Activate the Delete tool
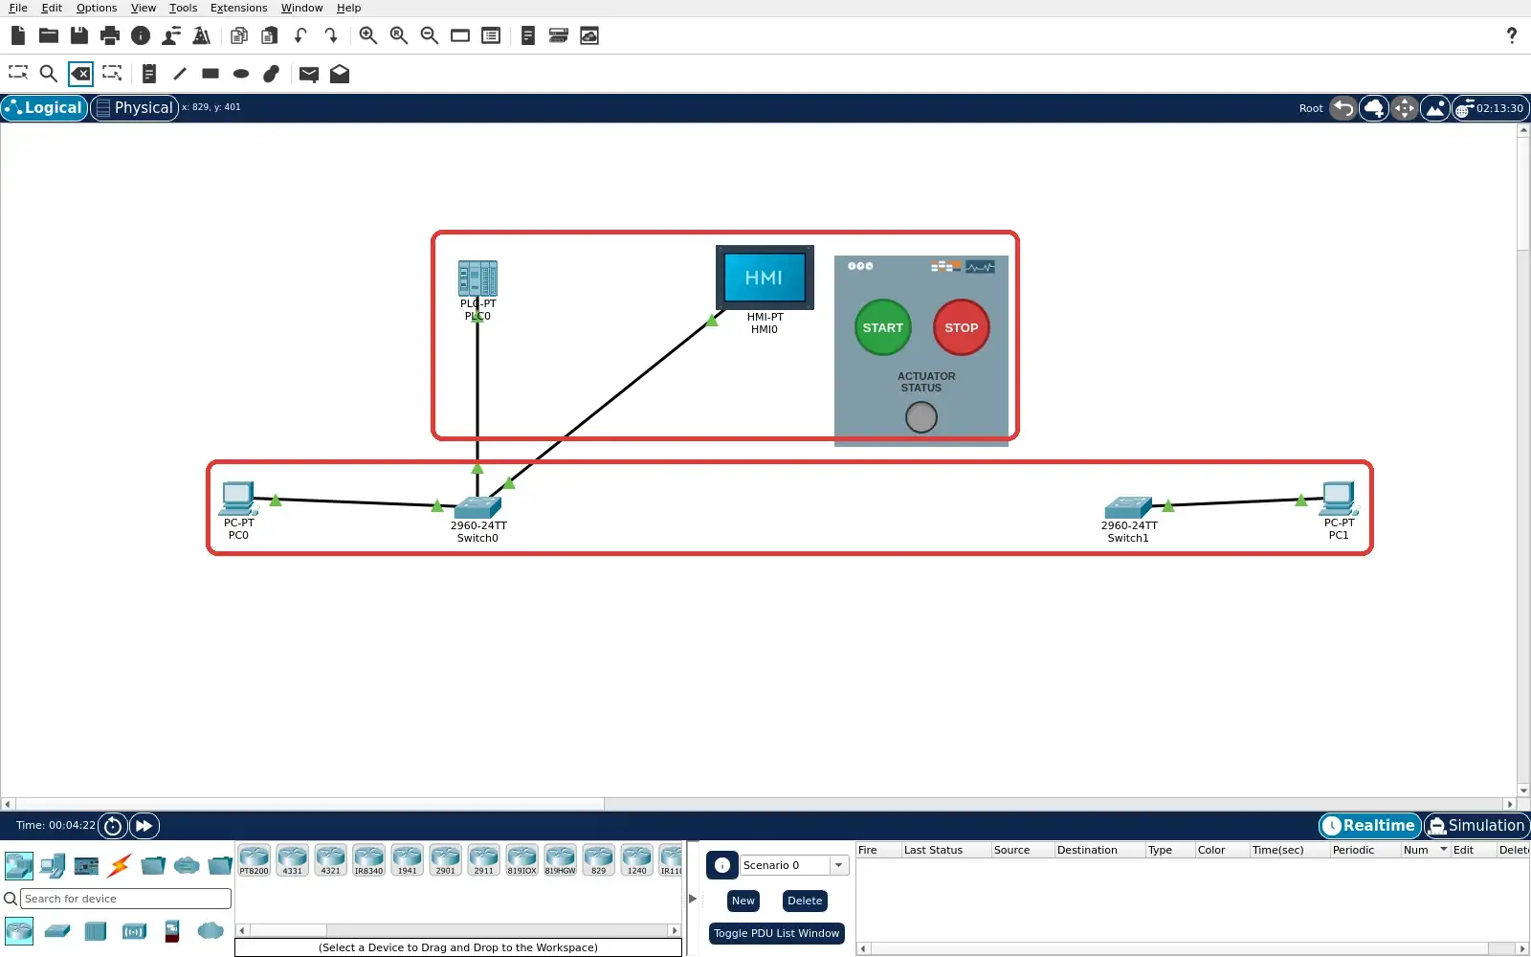Screen dimensions: 1531x957 (80, 73)
